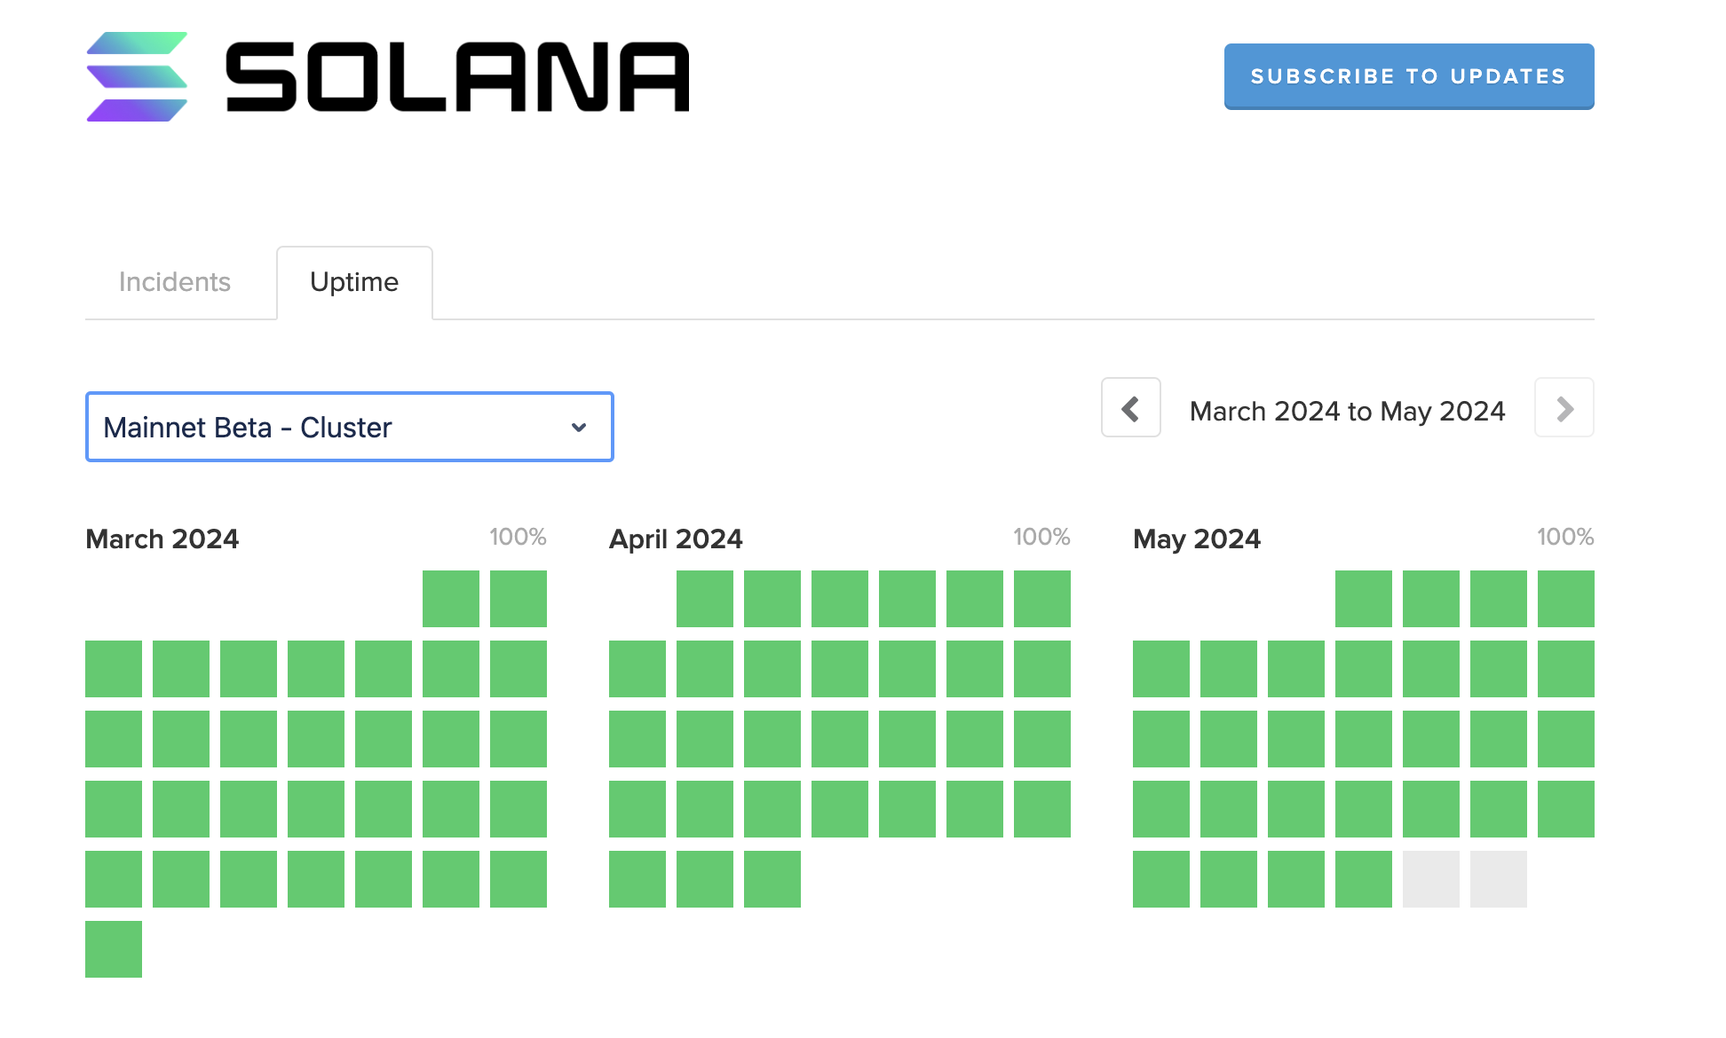Click the previous date range arrow

coord(1130,408)
